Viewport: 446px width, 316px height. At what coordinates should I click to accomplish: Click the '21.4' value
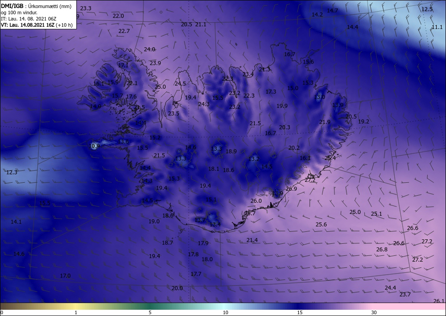click(252, 240)
